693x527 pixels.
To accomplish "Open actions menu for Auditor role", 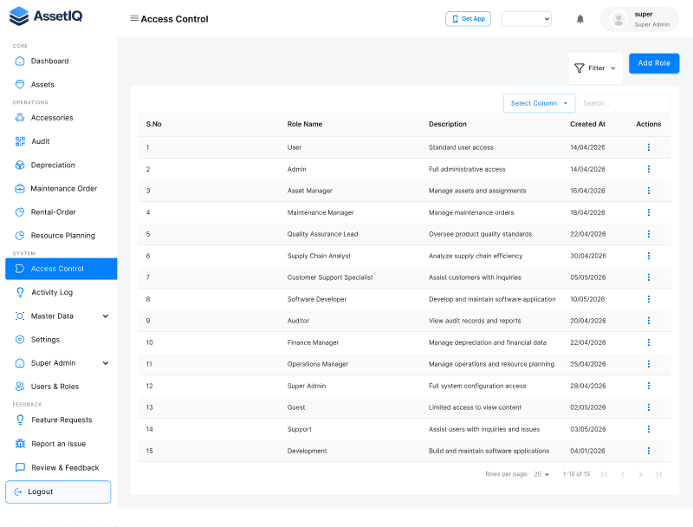I will (x=648, y=321).
